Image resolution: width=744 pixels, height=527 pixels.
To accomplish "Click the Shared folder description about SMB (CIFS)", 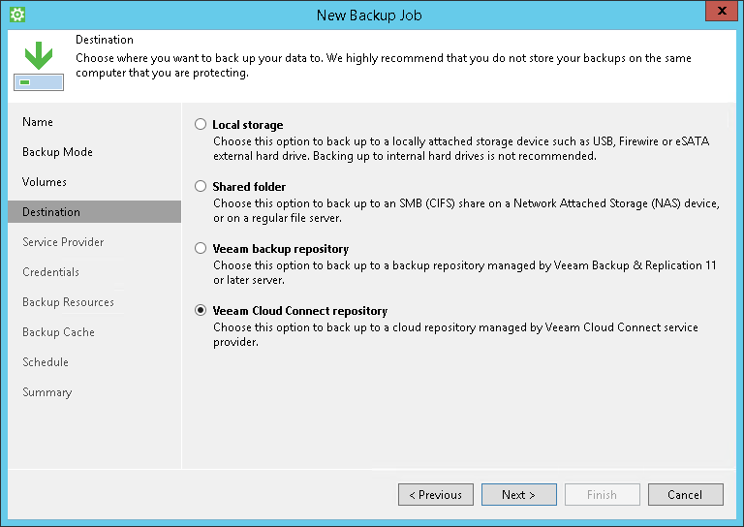I will pos(466,210).
